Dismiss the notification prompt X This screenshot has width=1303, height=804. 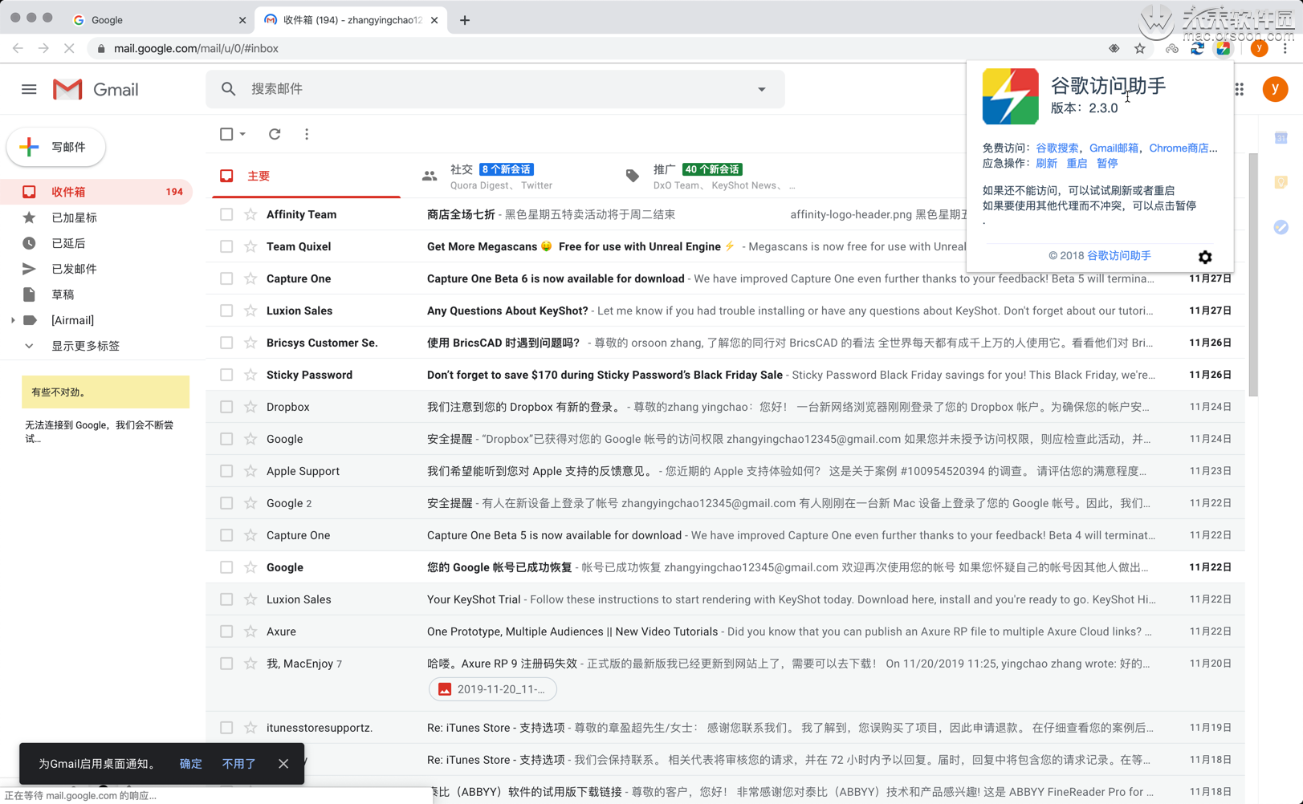(x=283, y=764)
